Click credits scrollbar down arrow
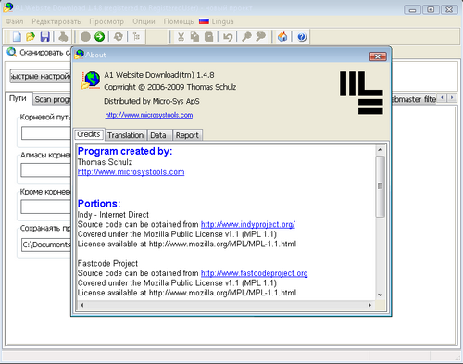 pyautogui.click(x=380, y=295)
